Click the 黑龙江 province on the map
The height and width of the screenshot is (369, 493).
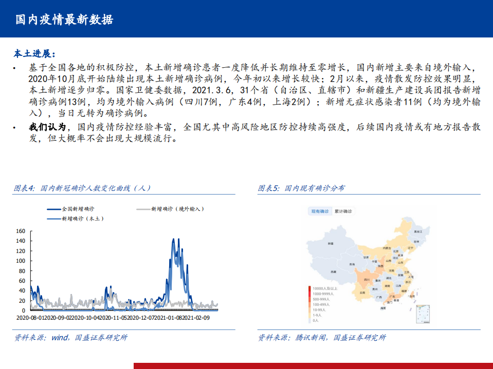tap(417, 232)
